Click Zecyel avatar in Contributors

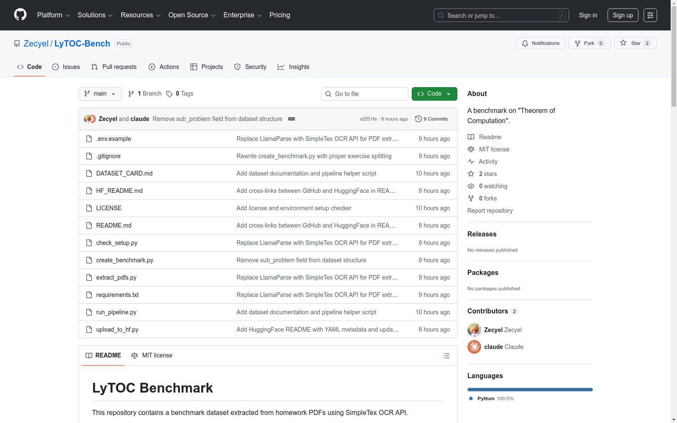[474, 330]
